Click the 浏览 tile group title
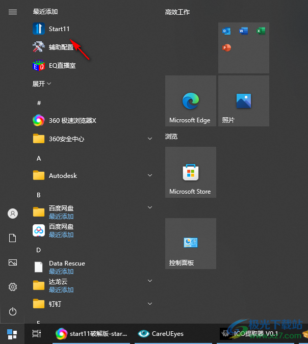308x344 pixels. coord(171,137)
